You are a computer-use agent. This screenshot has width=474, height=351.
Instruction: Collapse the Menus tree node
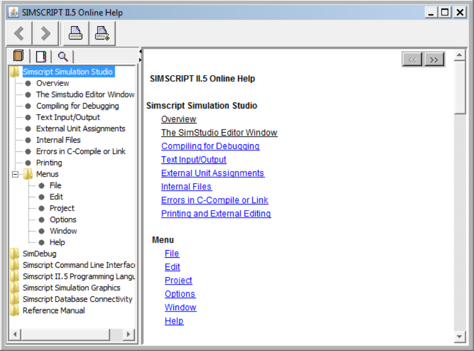point(15,174)
